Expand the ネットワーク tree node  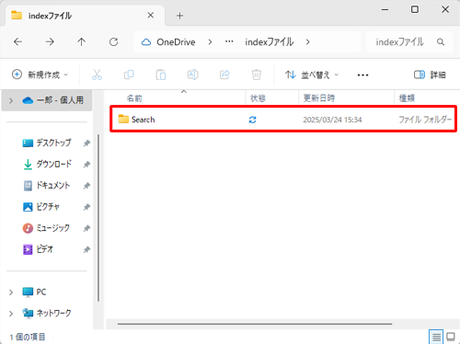tap(11, 314)
